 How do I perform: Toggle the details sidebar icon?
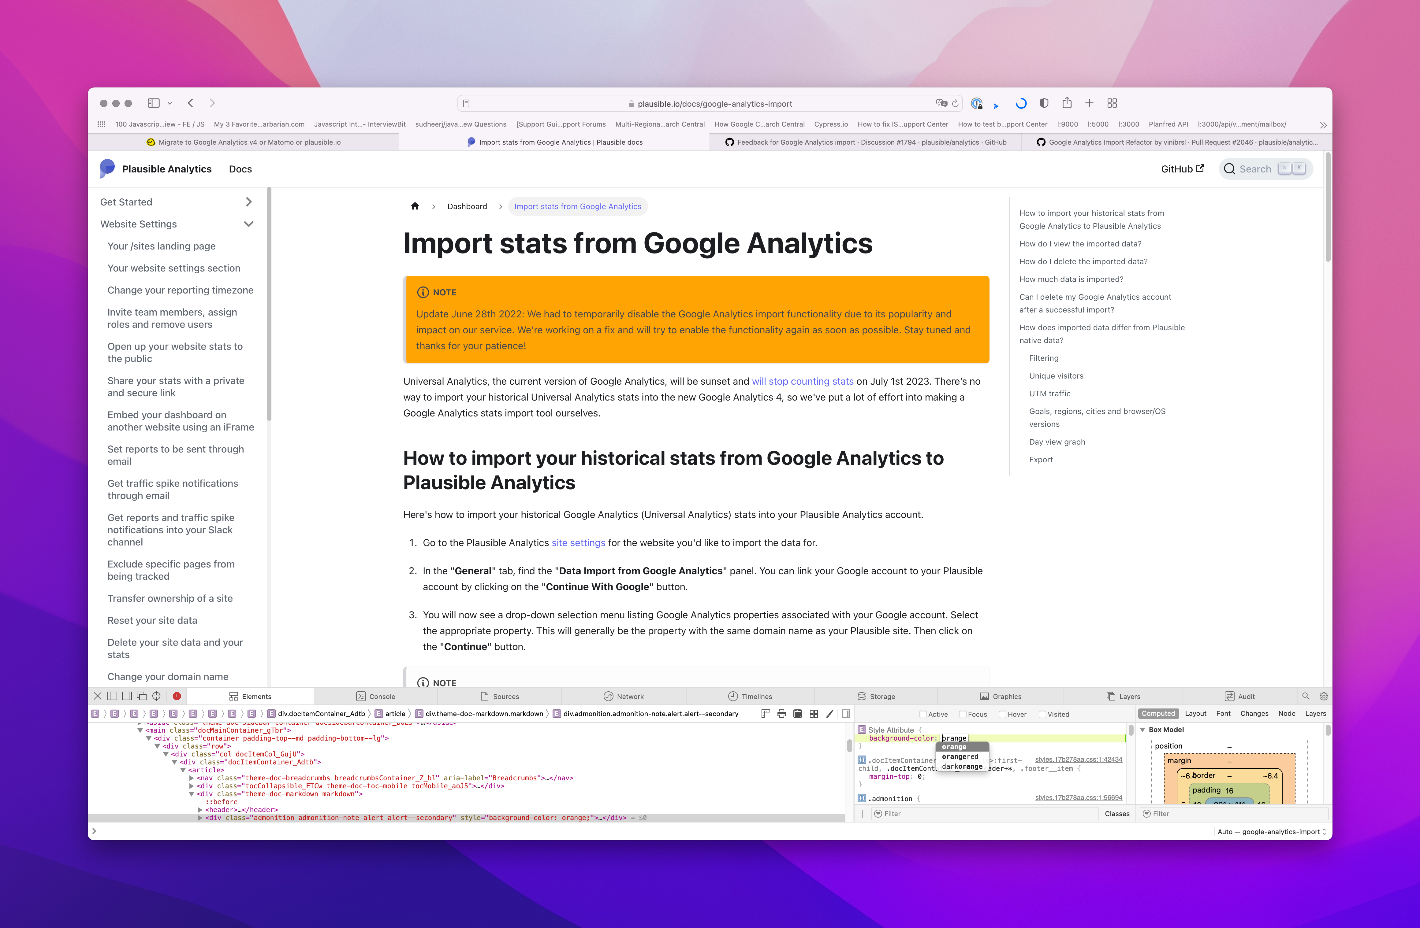coord(845,714)
